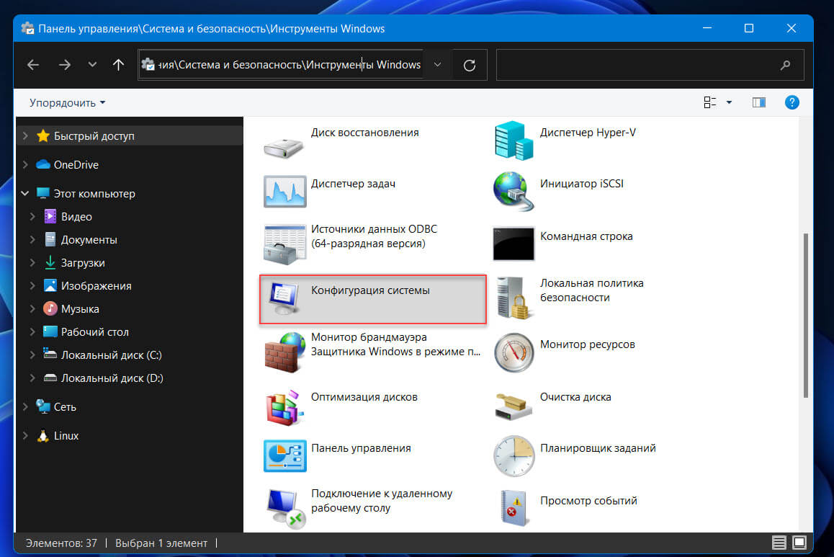Expand the Linux tree node

pyautogui.click(x=25, y=436)
